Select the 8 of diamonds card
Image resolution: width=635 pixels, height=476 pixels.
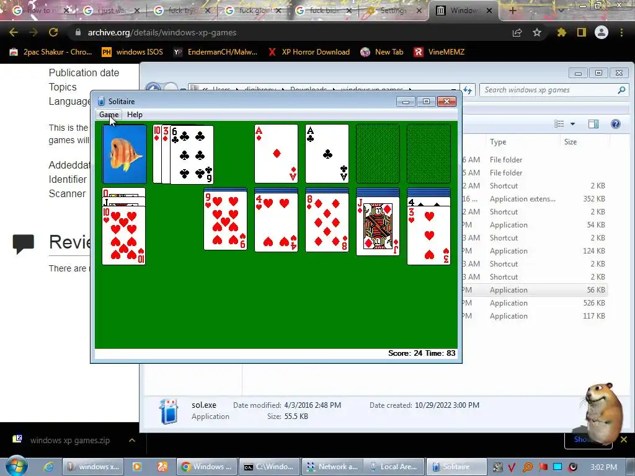tap(327, 223)
